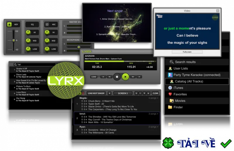Adjust the MIC LOW knob

tap(47, 49)
